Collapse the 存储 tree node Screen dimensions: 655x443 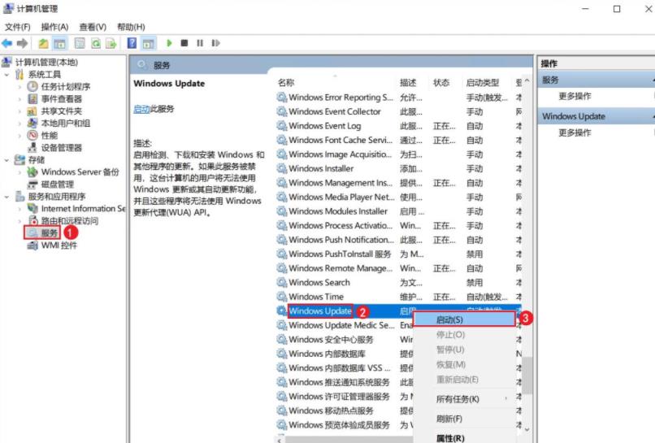7,160
